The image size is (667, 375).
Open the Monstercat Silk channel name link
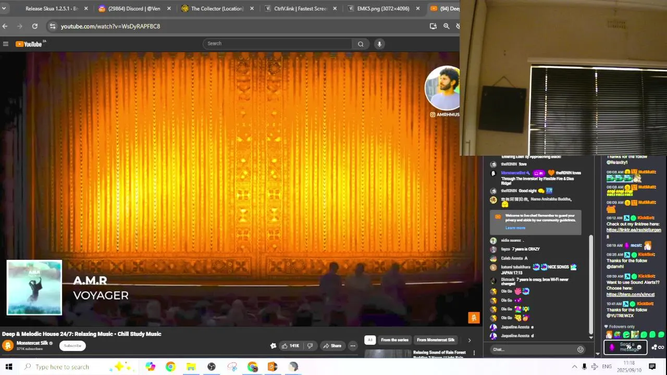click(x=32, y=343)
